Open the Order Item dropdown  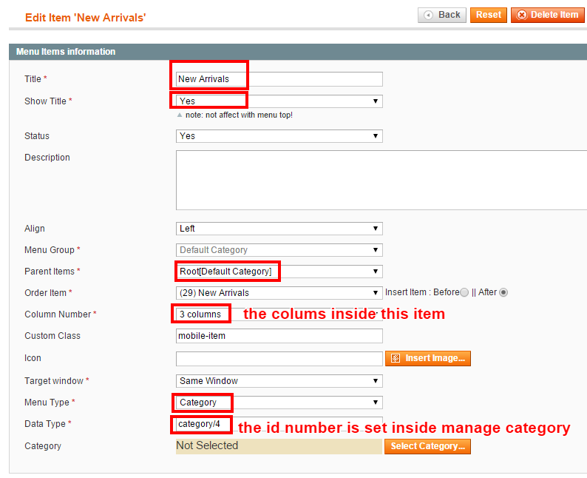click(x=279, y=293)
